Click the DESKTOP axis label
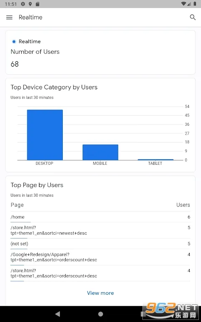The image size is (201, 322). pos(44,164)
